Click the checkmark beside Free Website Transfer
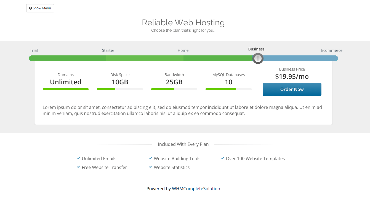The height and width of the screenshot is (212, 370). coord(79,167)
